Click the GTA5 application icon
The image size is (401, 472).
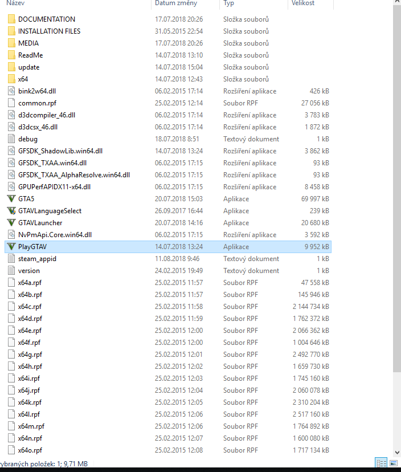(x=11, y=199)
